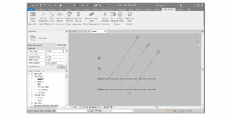This screenshot has width=229, height=119.
Task: Select T.O. Footing in Project Browser
Action: [x=42, y=90]
